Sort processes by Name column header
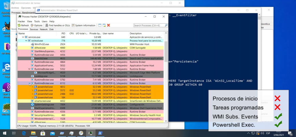Screen dimensions: 296x137 point(37,34)
